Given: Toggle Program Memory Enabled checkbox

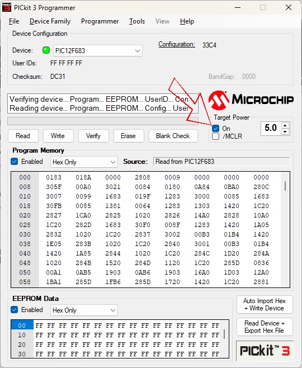Looking at the screenshot, I should 15,162.
